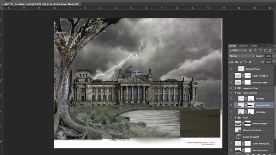Select the Dome Manipulation layer name

(x=262, y=143)
